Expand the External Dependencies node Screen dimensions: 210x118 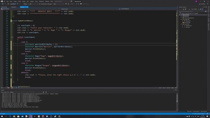tap(181, 18)
